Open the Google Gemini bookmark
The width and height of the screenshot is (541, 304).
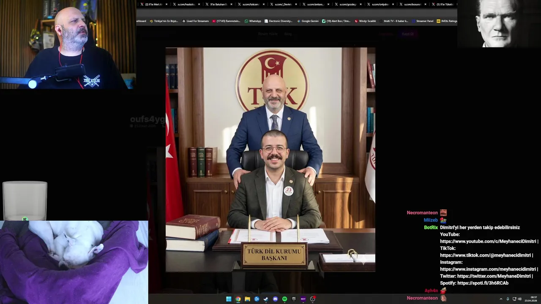pyautogui.click(x=308, y=21)
